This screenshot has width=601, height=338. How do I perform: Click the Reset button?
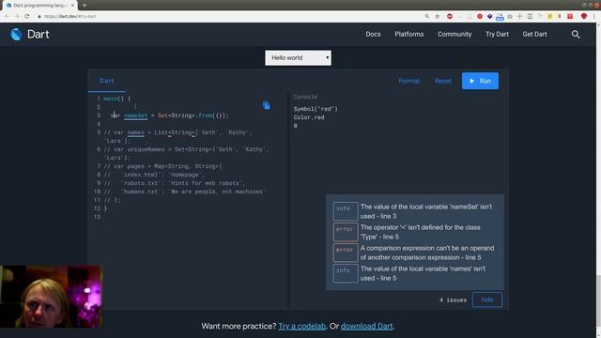pyautogui.click(x=442, y=81)
